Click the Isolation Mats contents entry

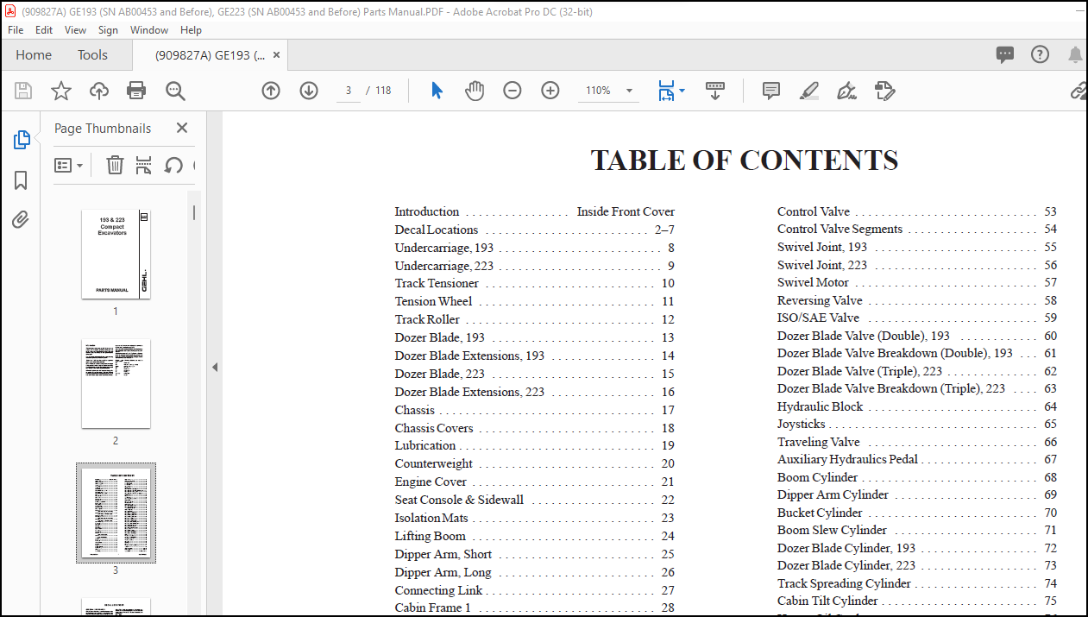click(535, 518)
